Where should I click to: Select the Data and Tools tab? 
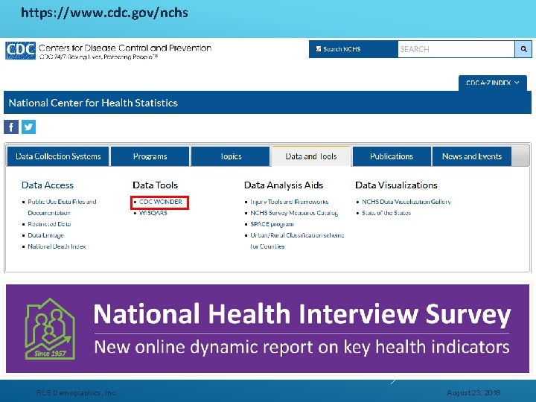(x=311, y=156)
